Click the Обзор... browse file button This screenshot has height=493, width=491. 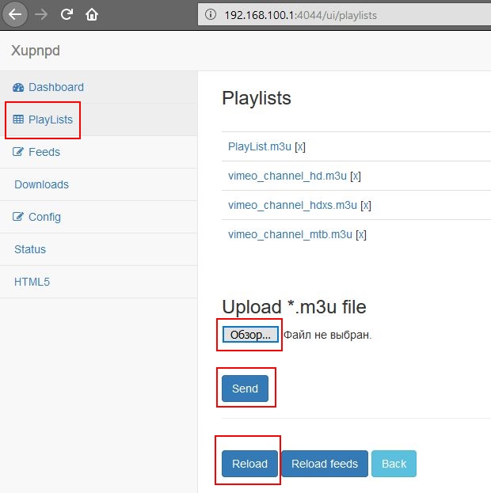pos(250,335)
